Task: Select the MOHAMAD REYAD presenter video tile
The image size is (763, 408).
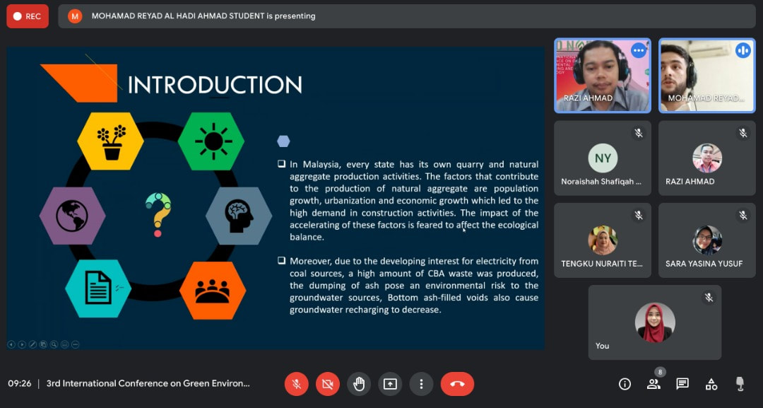Action: tap(706, 76)
